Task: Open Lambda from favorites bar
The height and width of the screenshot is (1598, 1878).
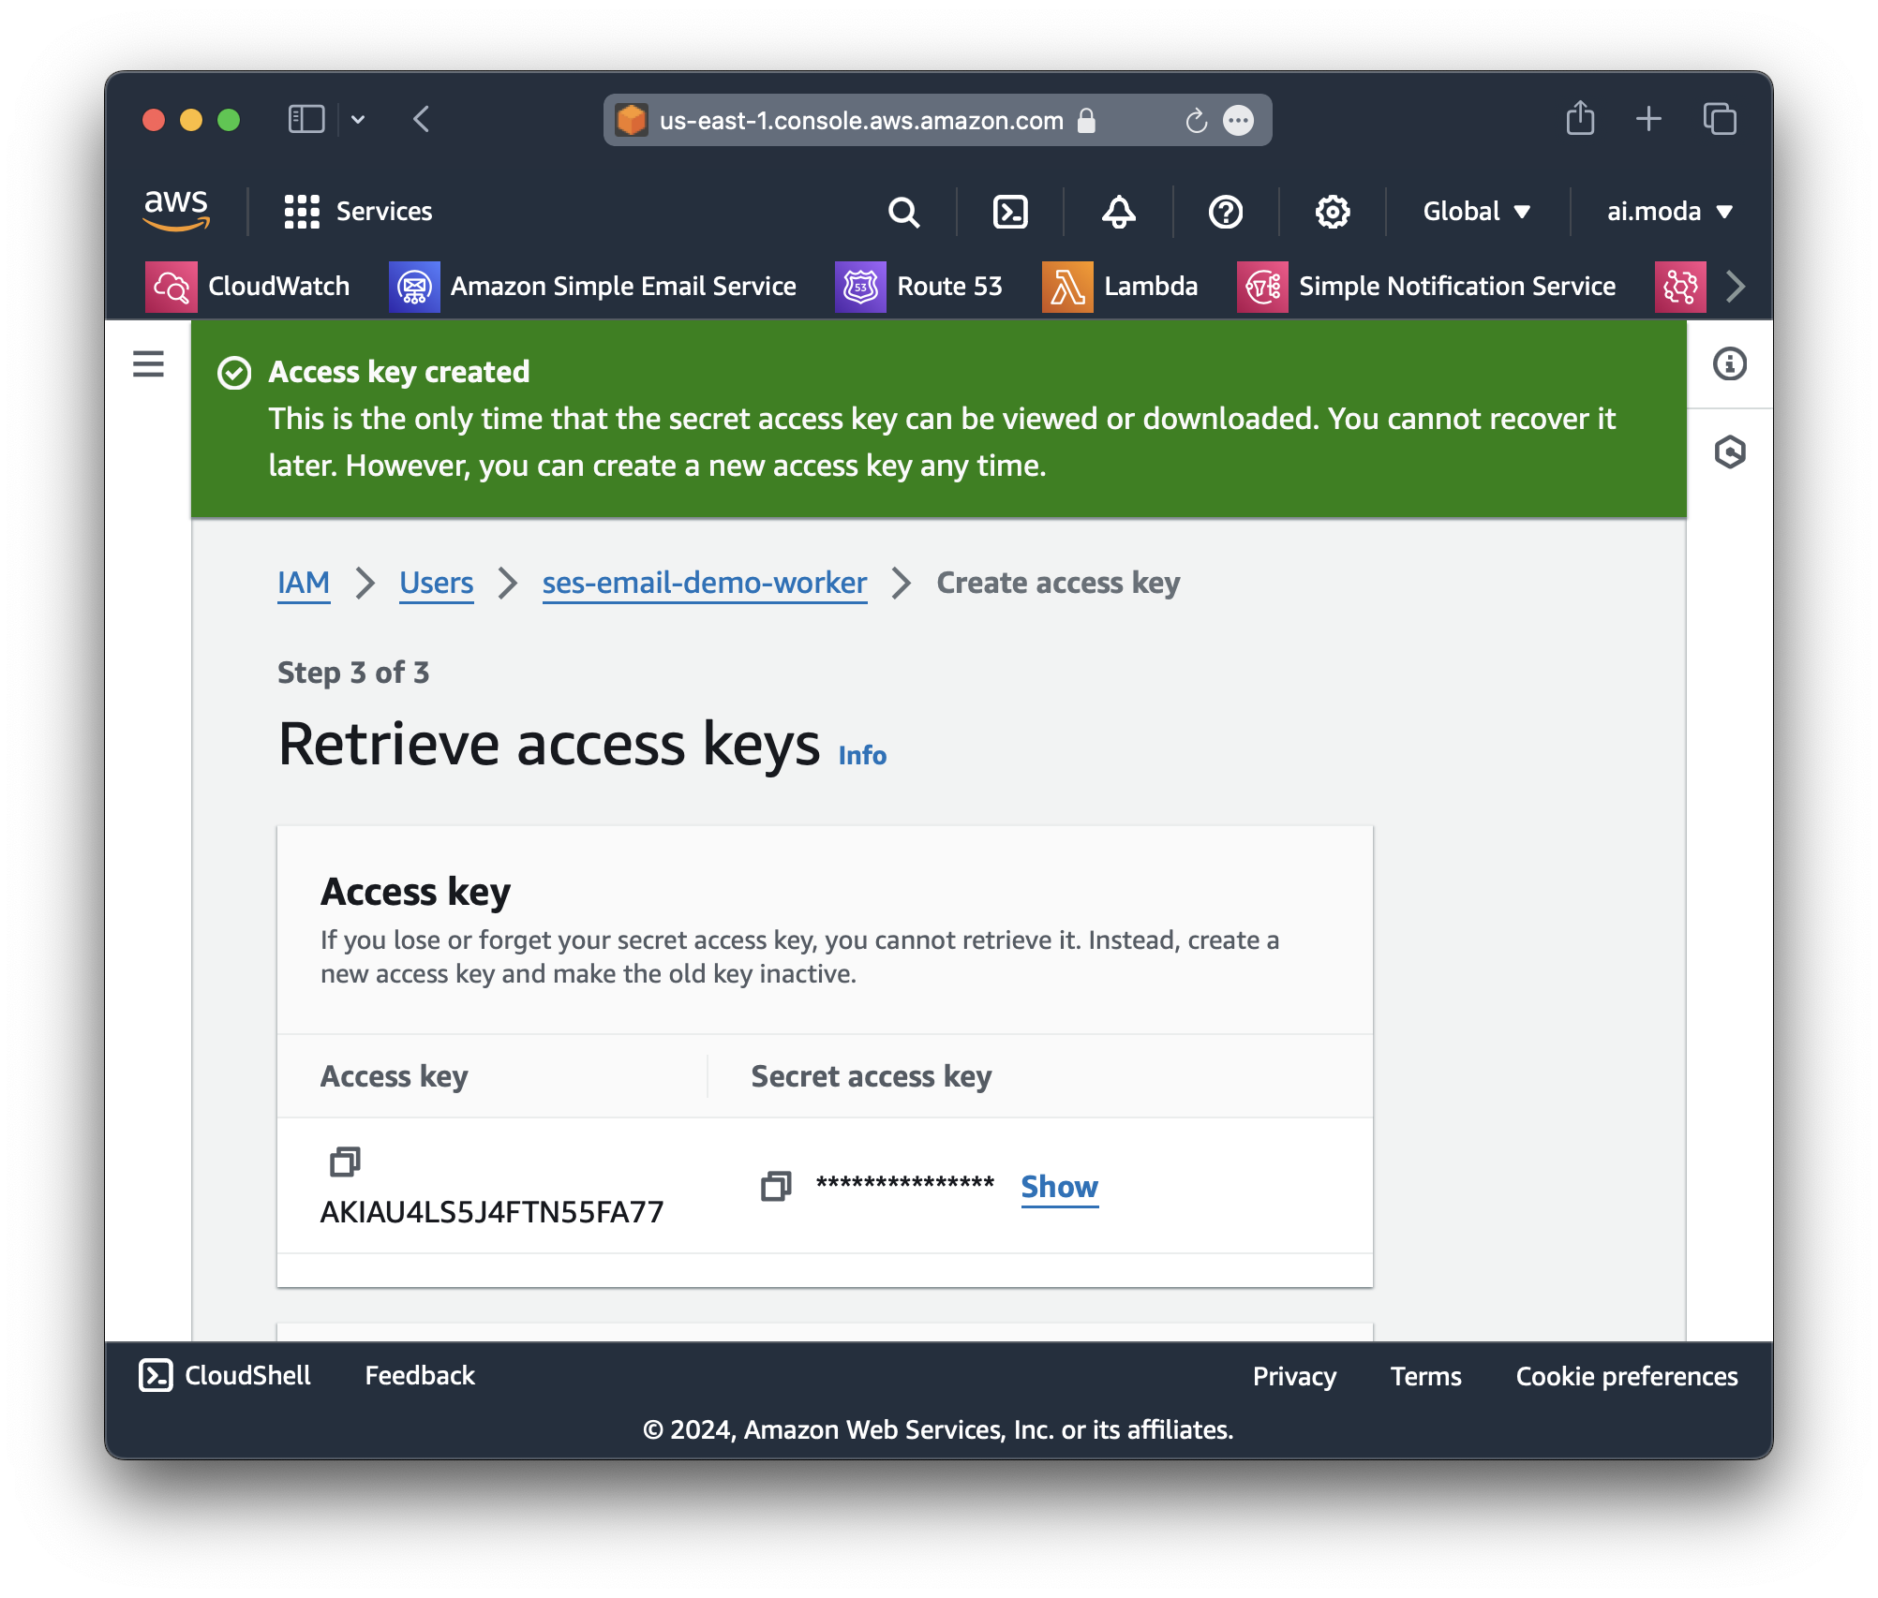Action: (x=1120, y=287)
